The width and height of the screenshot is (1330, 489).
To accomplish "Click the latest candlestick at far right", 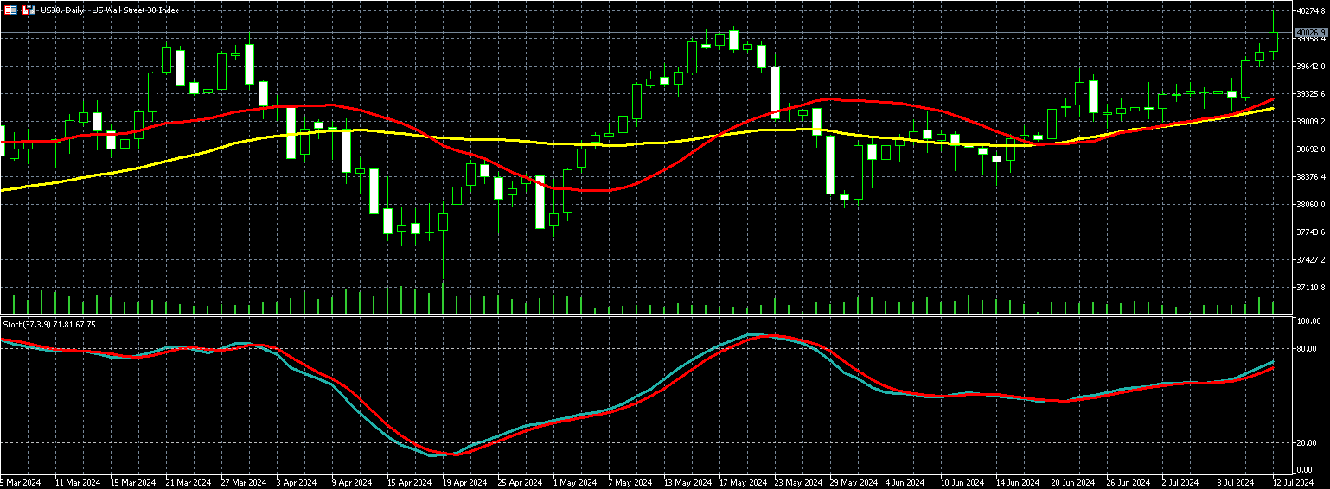I will [1274, 39].
